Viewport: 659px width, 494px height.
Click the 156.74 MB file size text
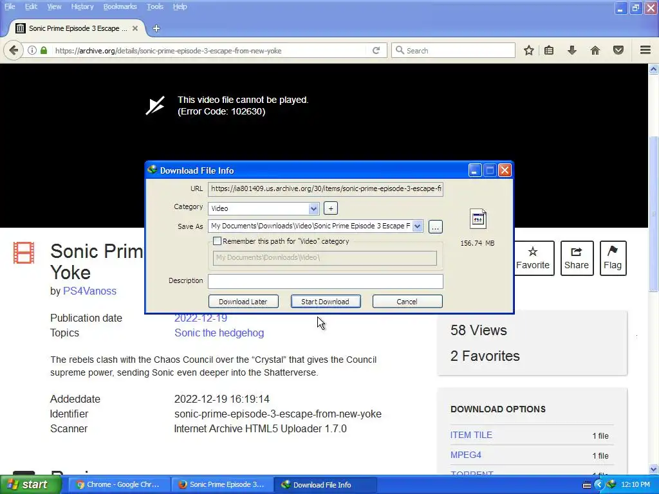coord(478,243)
